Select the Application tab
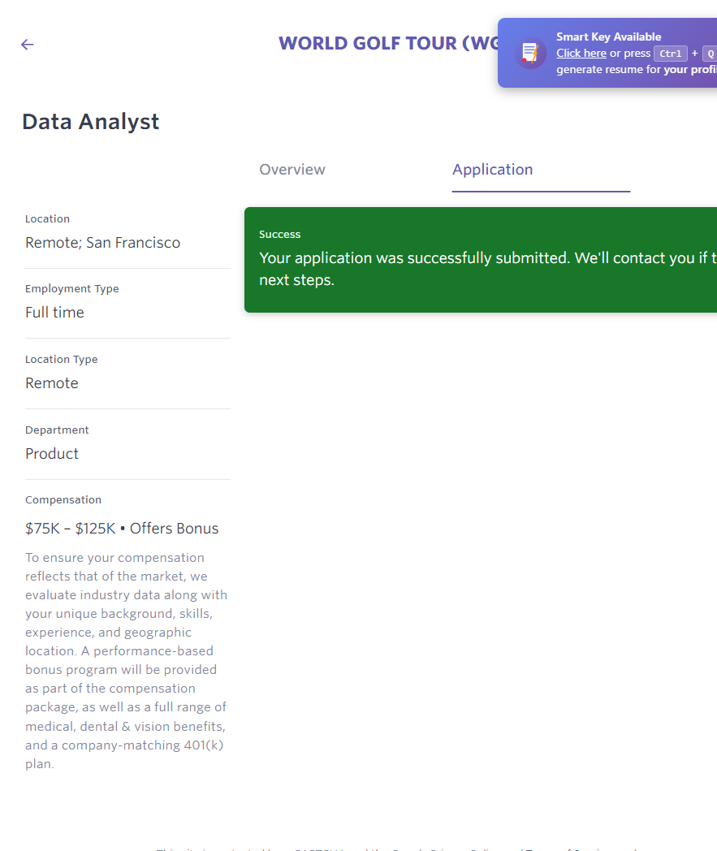Screen dimensions: 717x851 coord(492,170)
